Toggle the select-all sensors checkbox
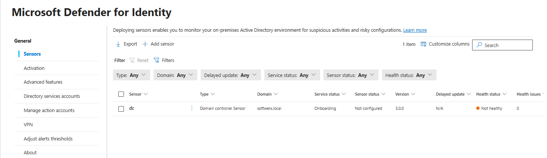This screenshot has height=158, width=547. (x=121, y=94)
